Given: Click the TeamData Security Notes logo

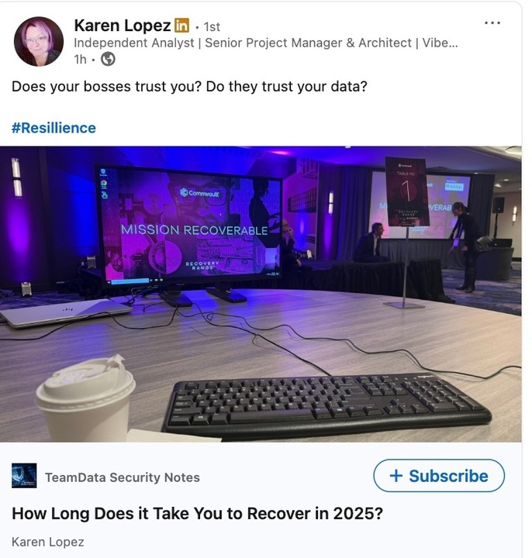Looking at the screenshot, I should 24,475.
